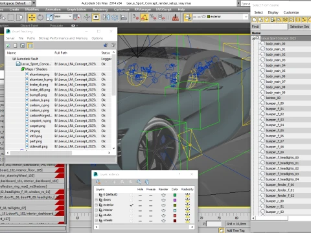
Task: Open the MAXScript menu
Action: click(163, 10)
